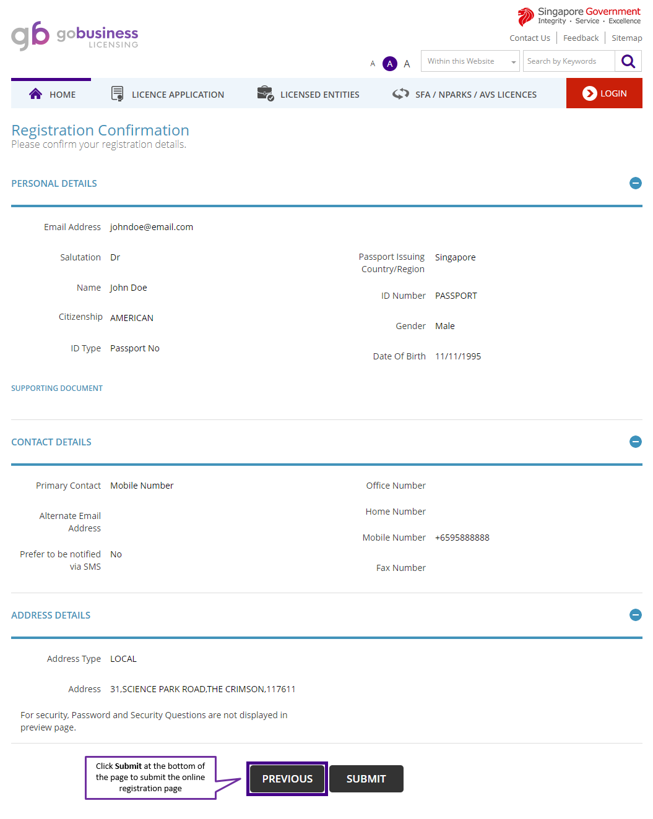The height and width of the screenshot is (819, 653).
Task: Click the Login arrow circle icon
Action: [x=589, y=93]
